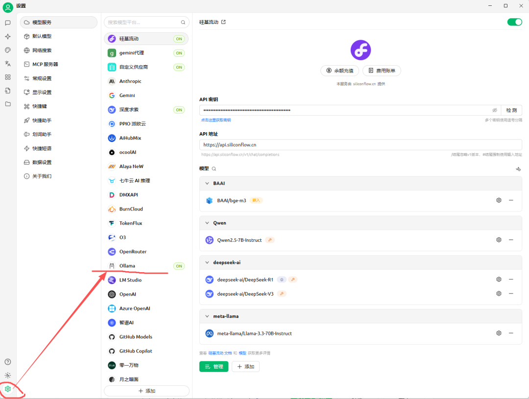The width and height of the screenshot is (529, 399).
Task: Open the chat assistant icon in left sidebar
Action: [8, 23]
